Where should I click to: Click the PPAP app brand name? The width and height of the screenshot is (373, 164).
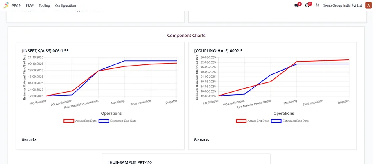click(16, 5)
